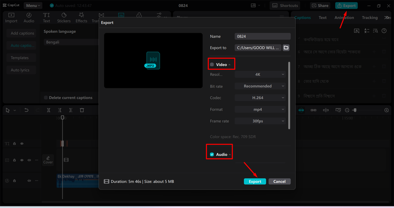Viewport: 394px width, 208px height.
Task: Click the find and replace captions icon
Action: [375, 31]
